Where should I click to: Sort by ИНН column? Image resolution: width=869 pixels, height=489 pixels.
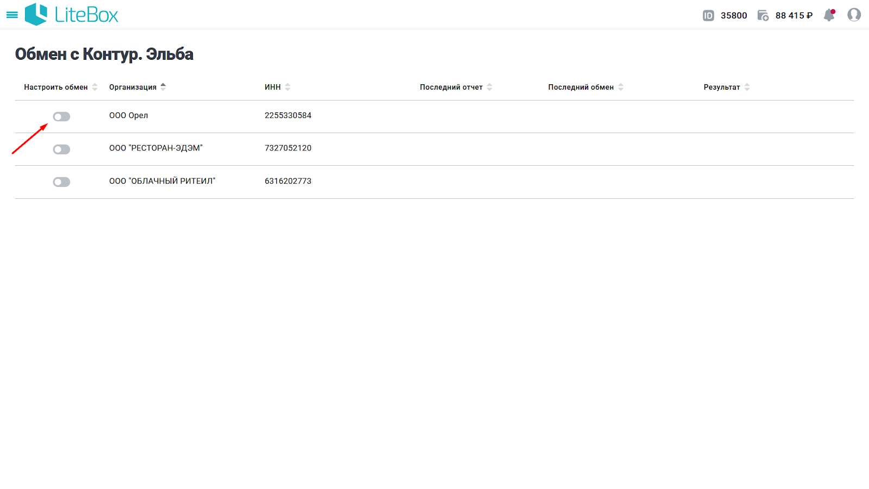[278, 87]
